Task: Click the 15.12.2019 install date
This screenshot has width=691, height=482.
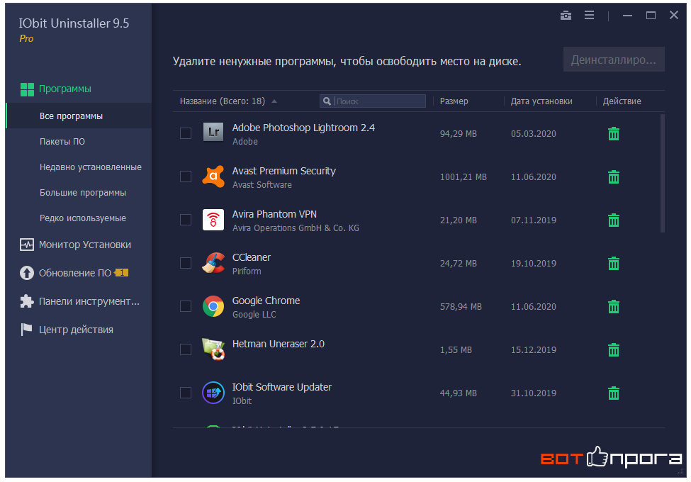Action: pos(533,349)
